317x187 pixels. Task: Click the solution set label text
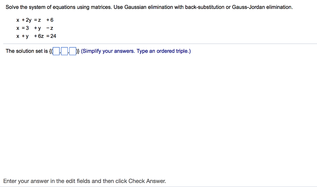click(26, 51)
